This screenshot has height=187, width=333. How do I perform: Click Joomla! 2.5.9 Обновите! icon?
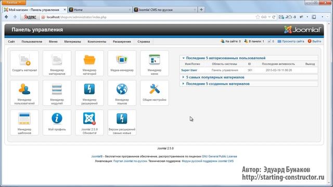pyautogui.click(x=89, y=123)
